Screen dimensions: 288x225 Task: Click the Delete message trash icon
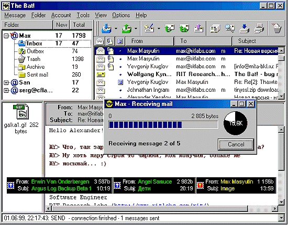(276, 28)
